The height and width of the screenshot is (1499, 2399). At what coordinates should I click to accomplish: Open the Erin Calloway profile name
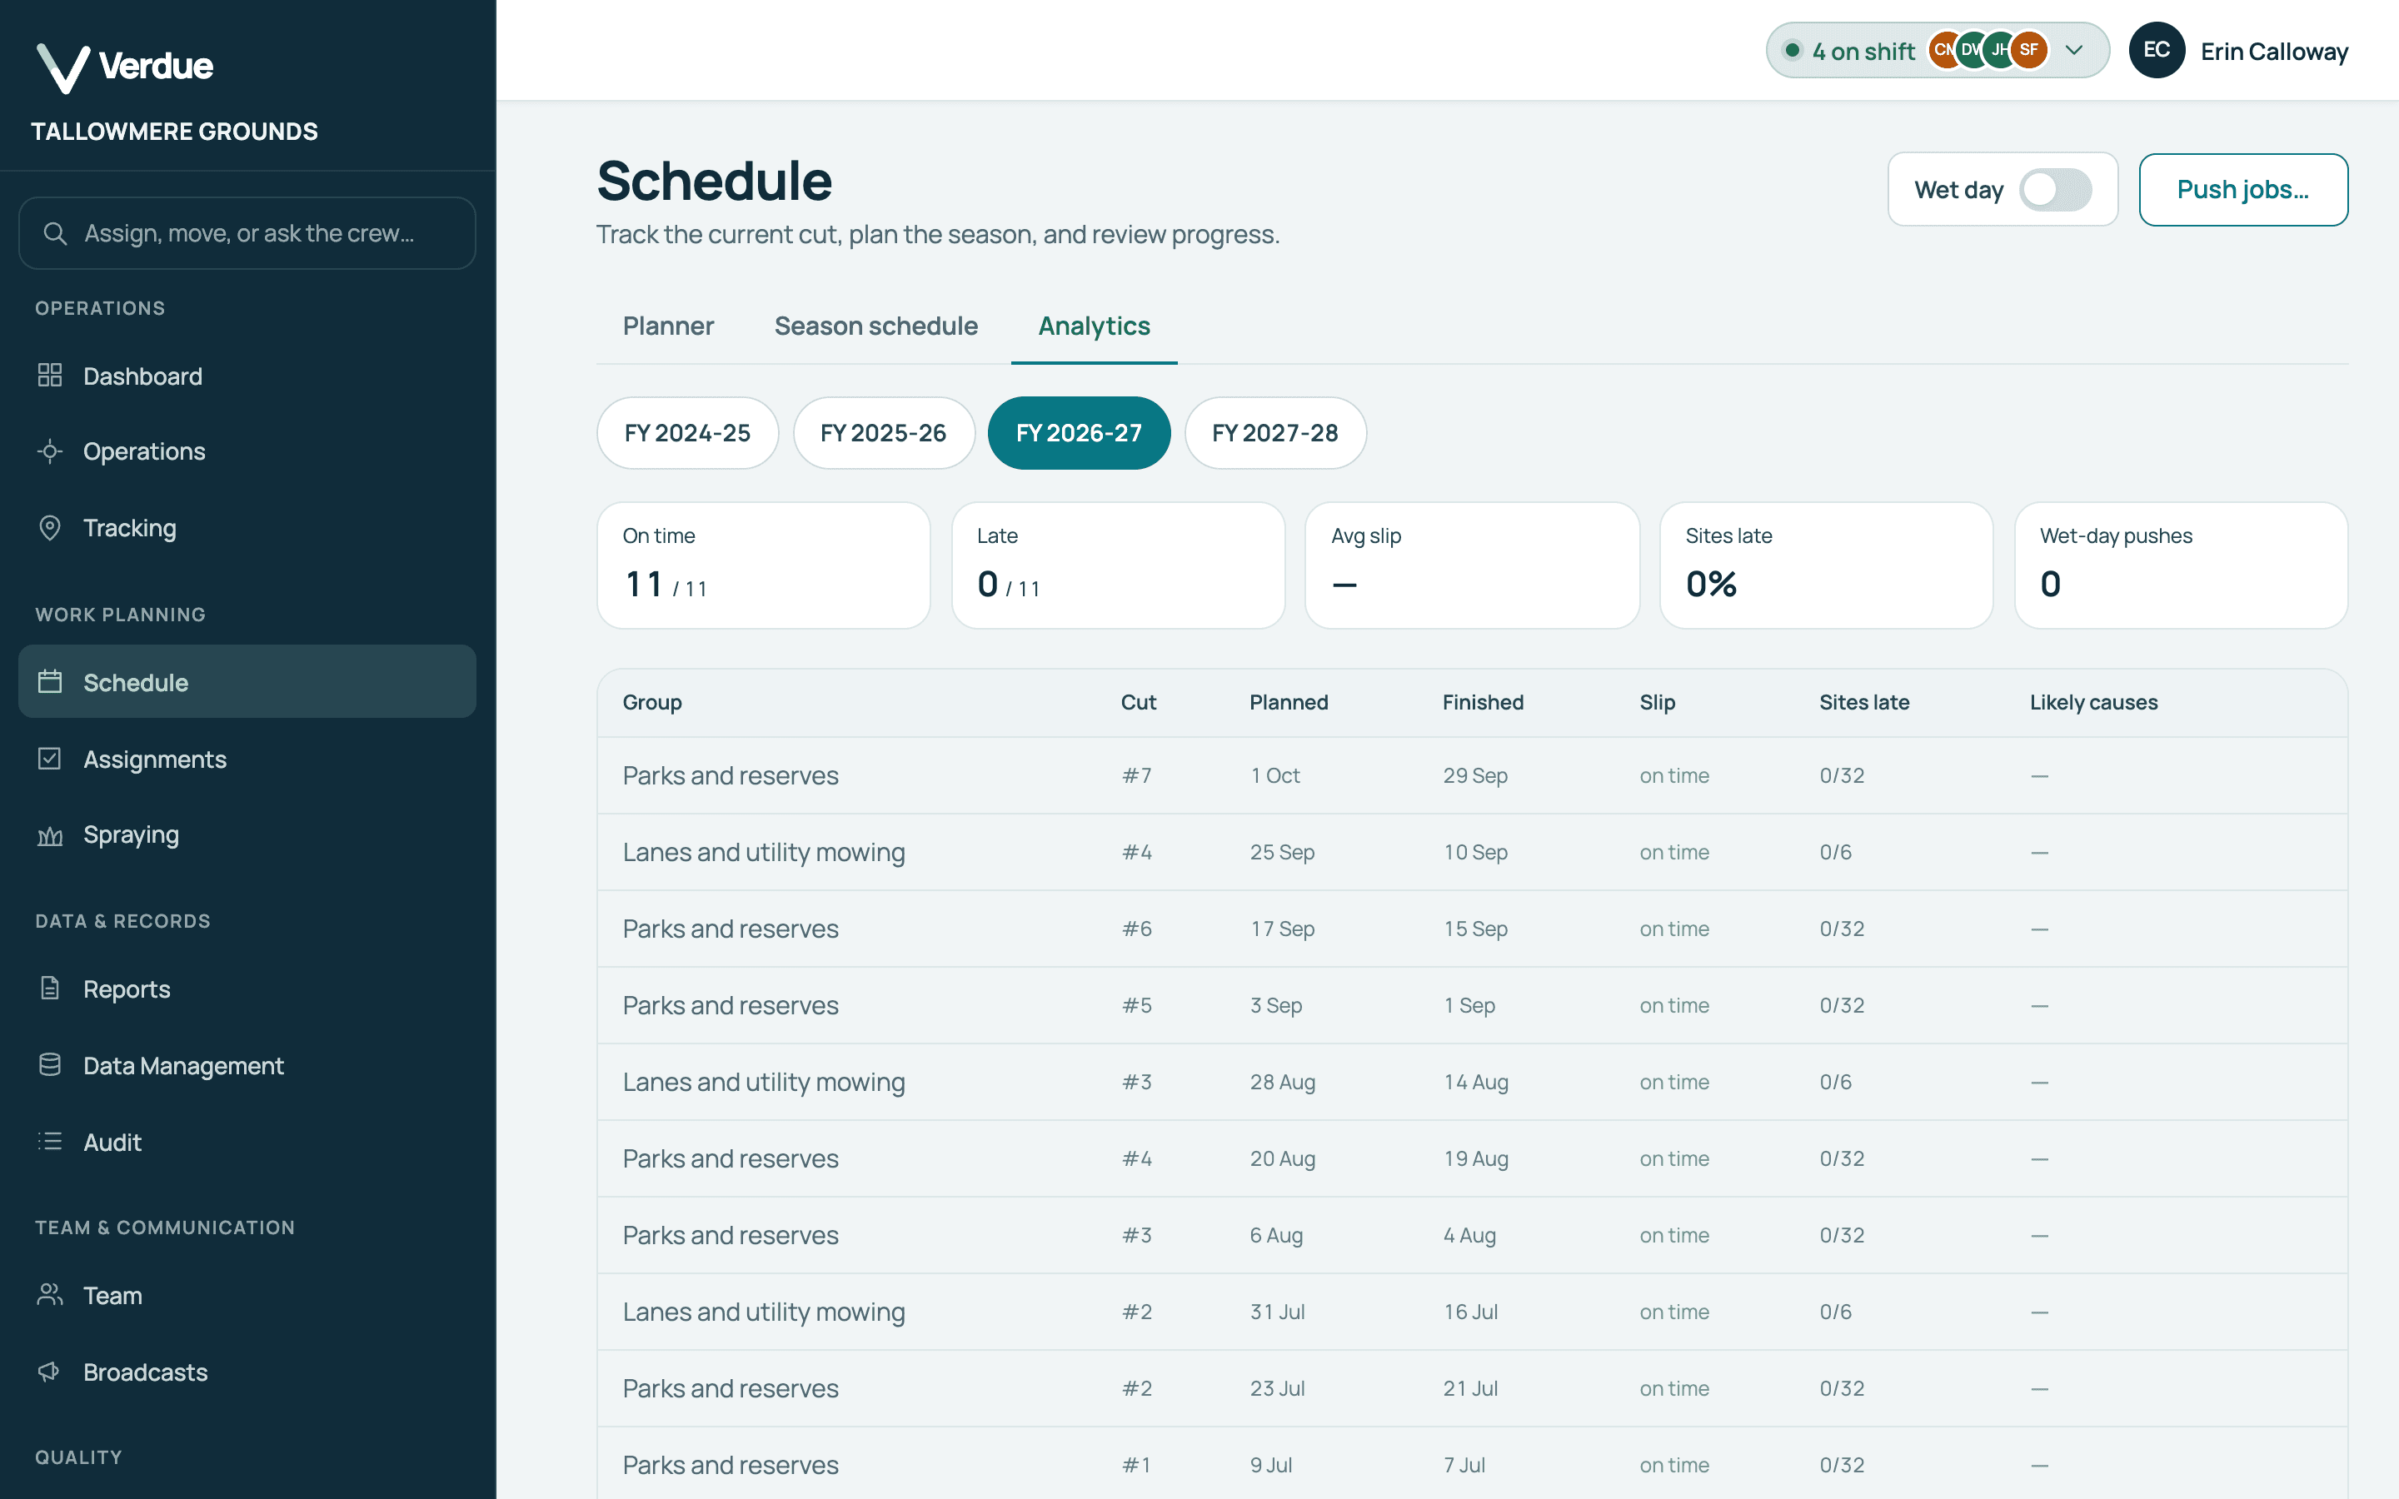[2273, 52]
